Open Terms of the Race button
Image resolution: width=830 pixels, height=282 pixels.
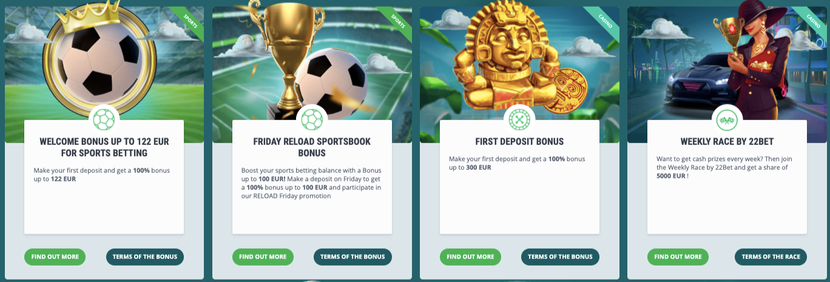pyautogui.click(x=771, y=257)
